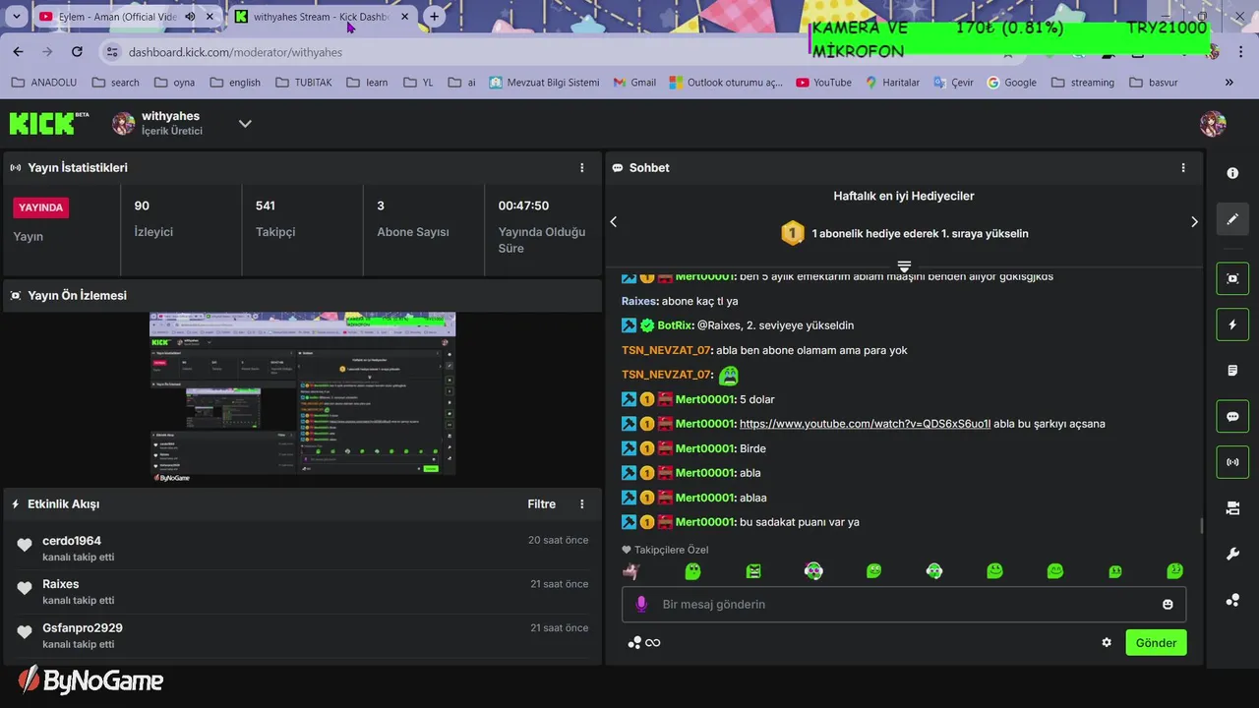Show previous gifter leaderboard slide

pyautogui.click(x=614, y=222)
